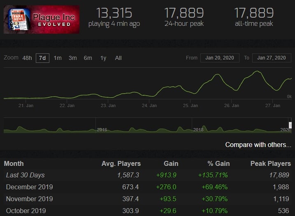Click the +30.79% gain value

pyautogui.click(x=214, y=199)
